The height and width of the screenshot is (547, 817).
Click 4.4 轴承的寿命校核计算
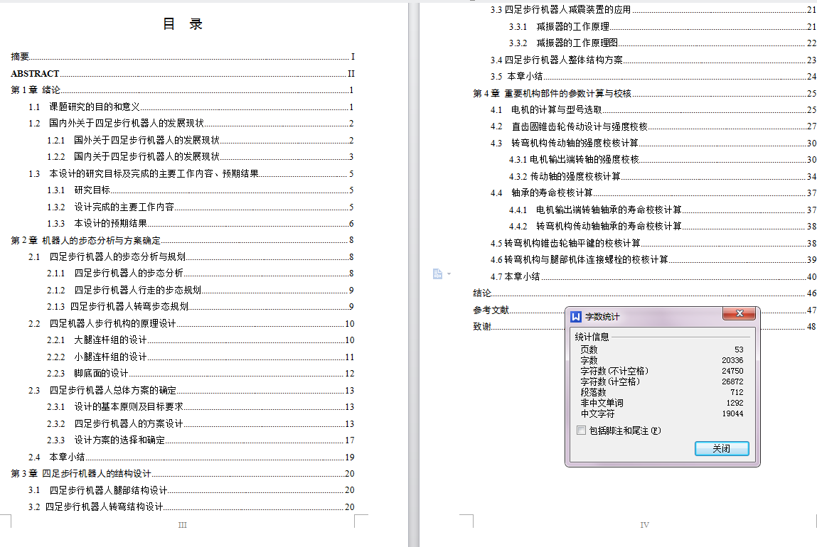click(x=653, y=193)
